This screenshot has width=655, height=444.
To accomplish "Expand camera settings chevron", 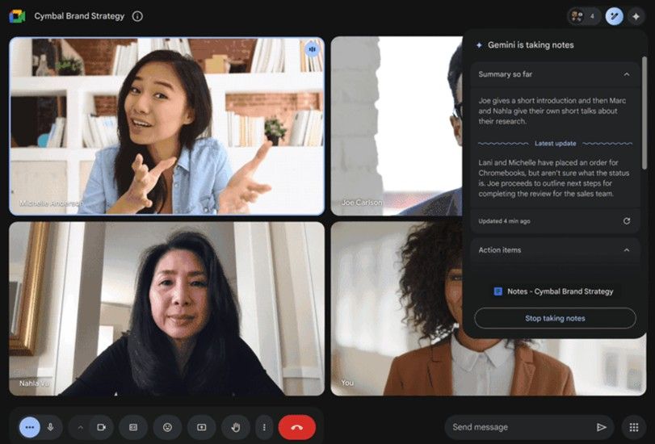I will click(x=80, y=427).
